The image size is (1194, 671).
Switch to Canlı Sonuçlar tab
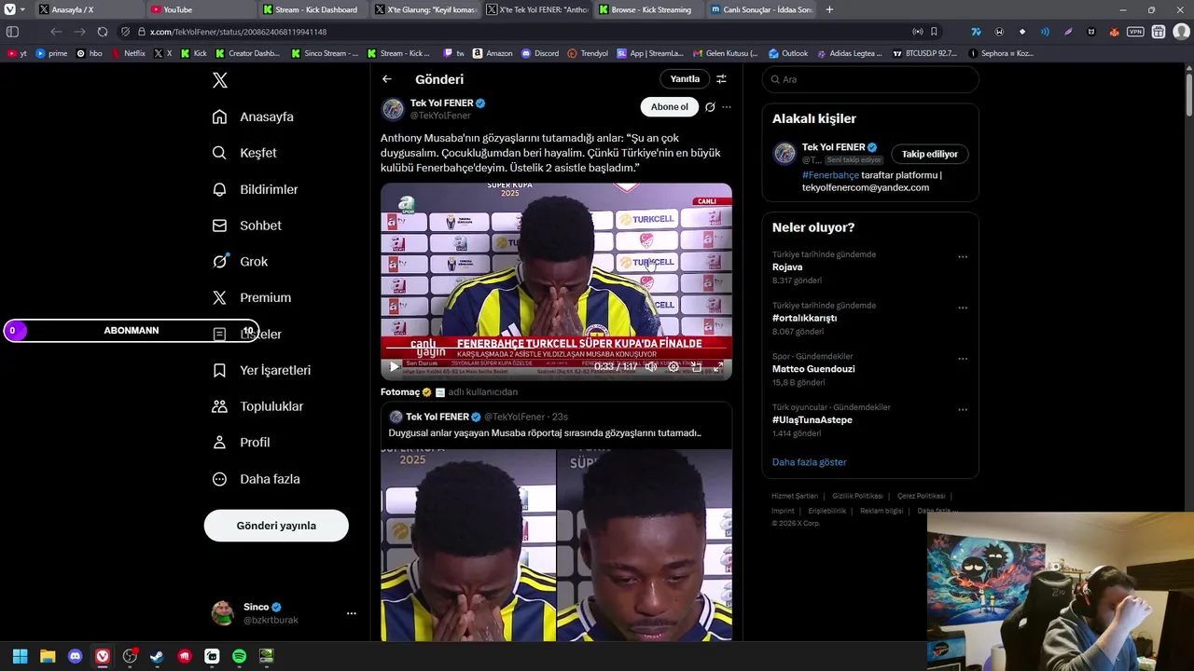pyautogui.click(x=760, y=9)
